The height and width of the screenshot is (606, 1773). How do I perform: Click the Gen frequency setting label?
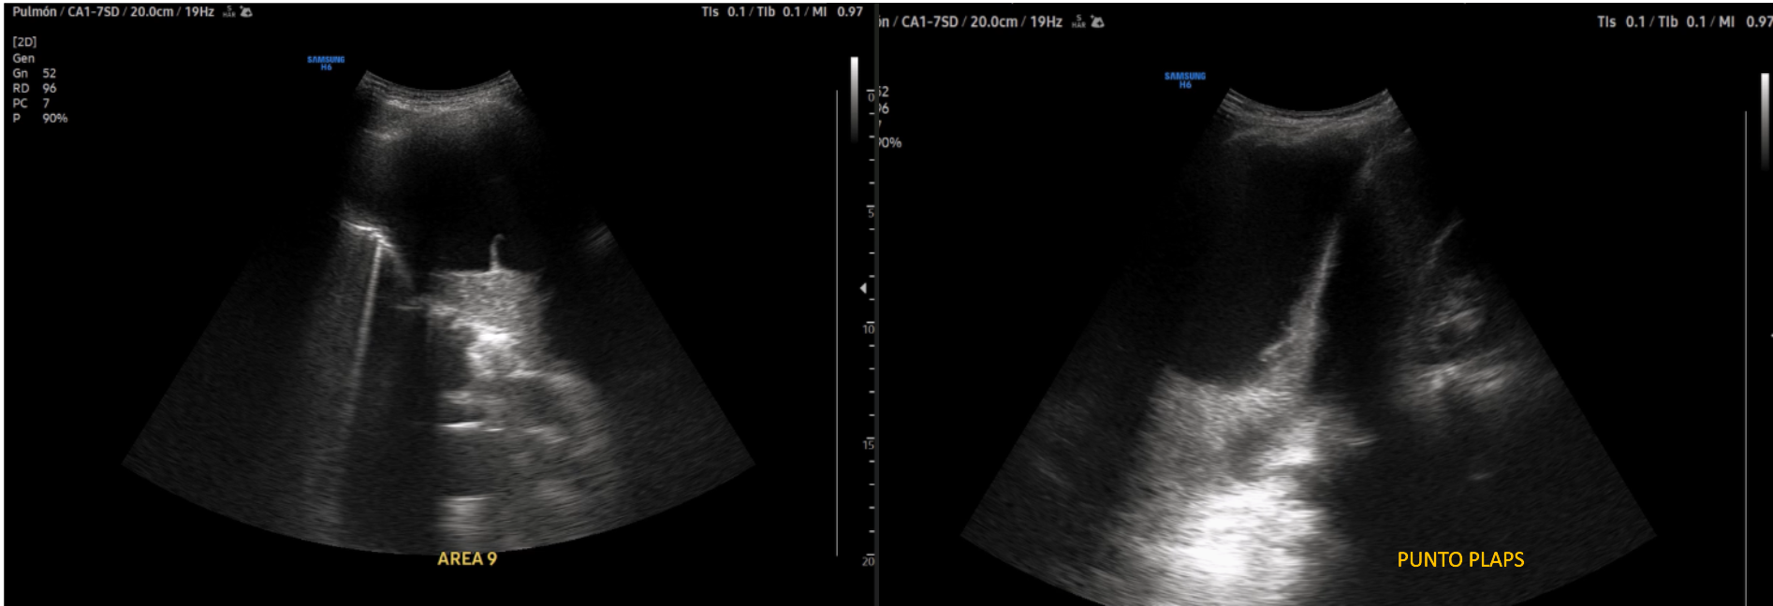(23, 58)
